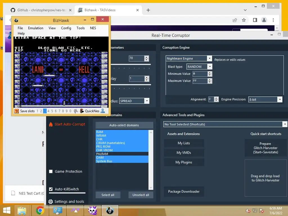Select save slot 6 in BizHawk
Image resolution: width=288 pixels, height=216 pixels.
tap(56, 111)
